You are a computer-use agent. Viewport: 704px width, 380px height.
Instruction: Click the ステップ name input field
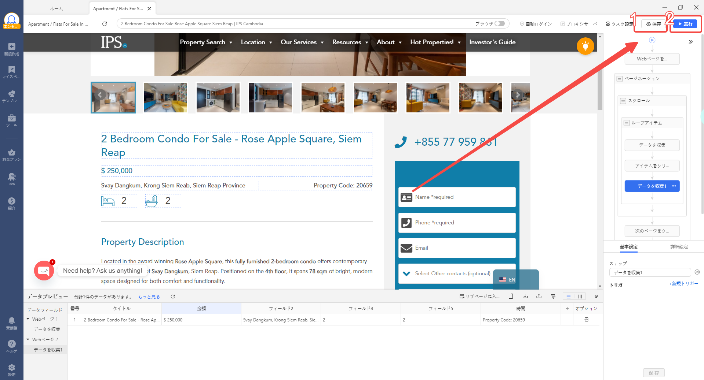650,272
